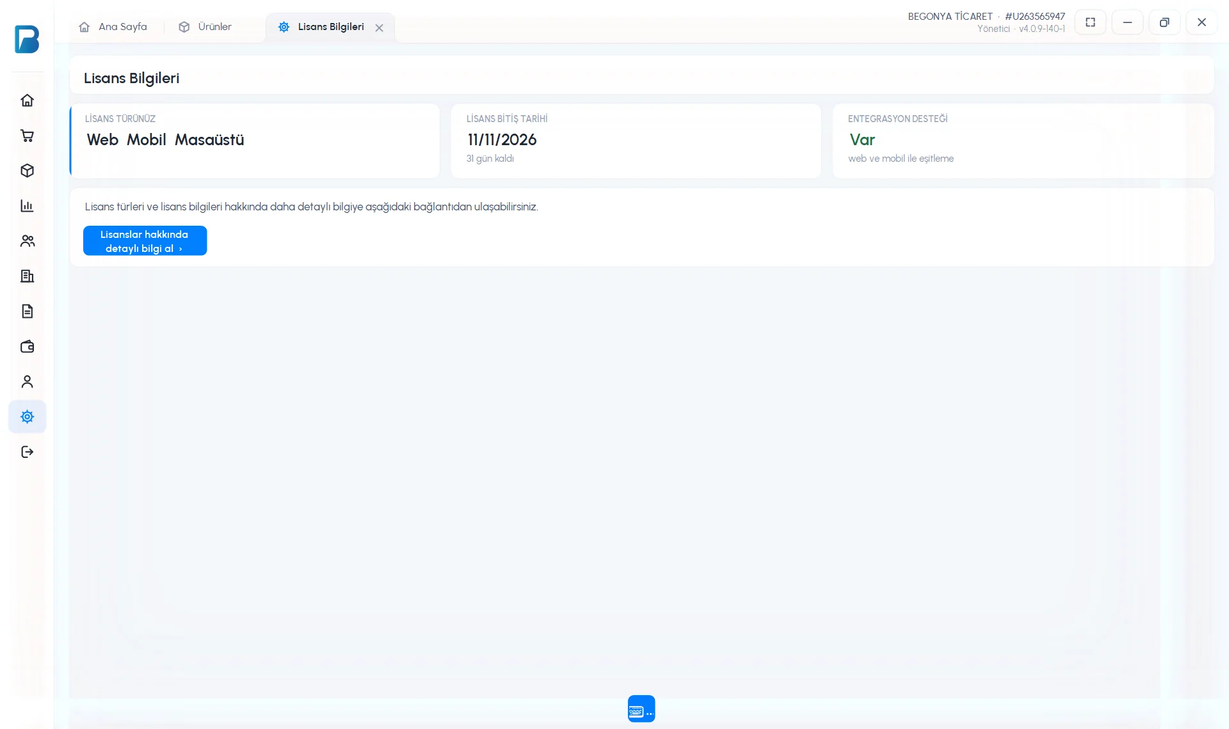Toggle the fullscreen expand icon
Viewport: 1229px width, 729px height.
click(1090, 22)
